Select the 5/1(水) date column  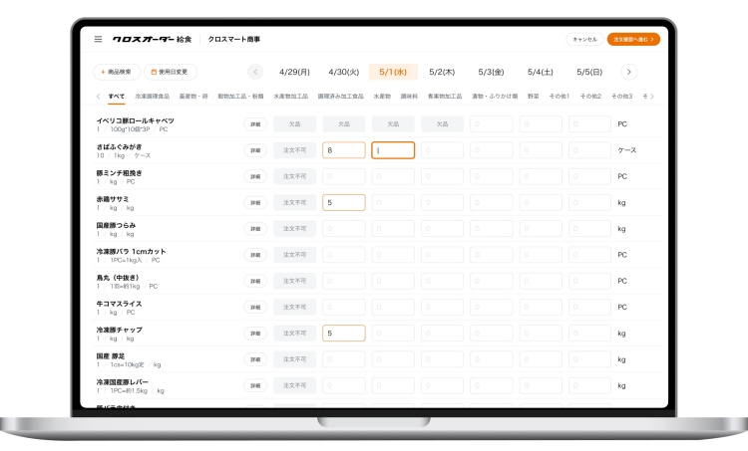[393, 72]
